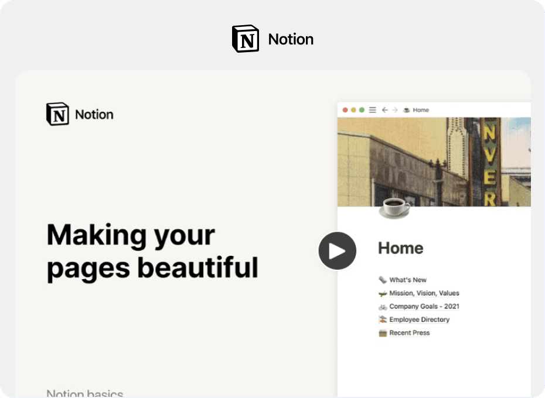
Task: Click the icon beside Employee Directory
Action: tap(383, 320)
